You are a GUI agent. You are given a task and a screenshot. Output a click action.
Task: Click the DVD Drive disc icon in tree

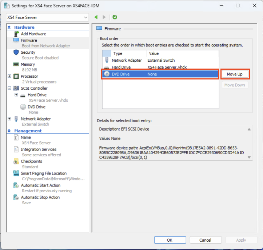[x=23, y=107]
